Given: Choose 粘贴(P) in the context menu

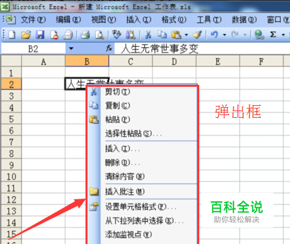Looking at the screenshot, I should (x=143, y=120).
